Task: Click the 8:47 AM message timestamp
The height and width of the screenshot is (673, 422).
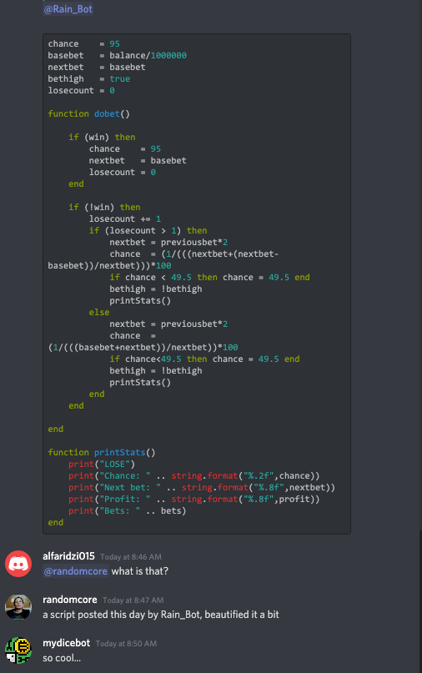Action: [133, 600]
